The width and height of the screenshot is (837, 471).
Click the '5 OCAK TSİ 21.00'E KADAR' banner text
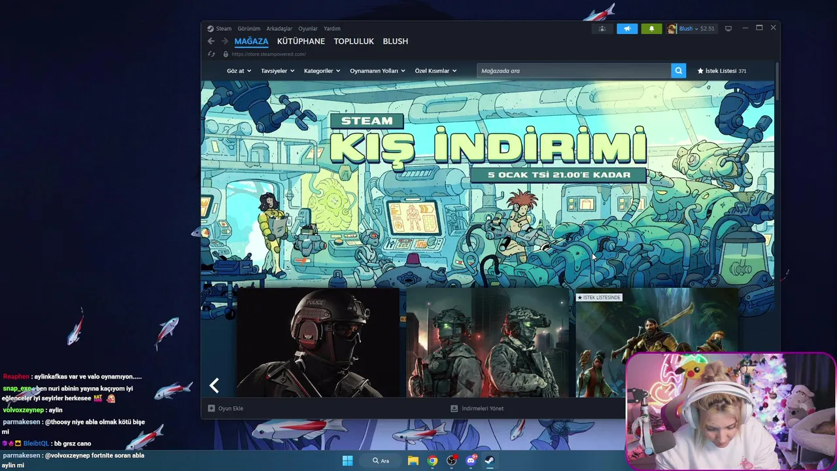(558, 175)
